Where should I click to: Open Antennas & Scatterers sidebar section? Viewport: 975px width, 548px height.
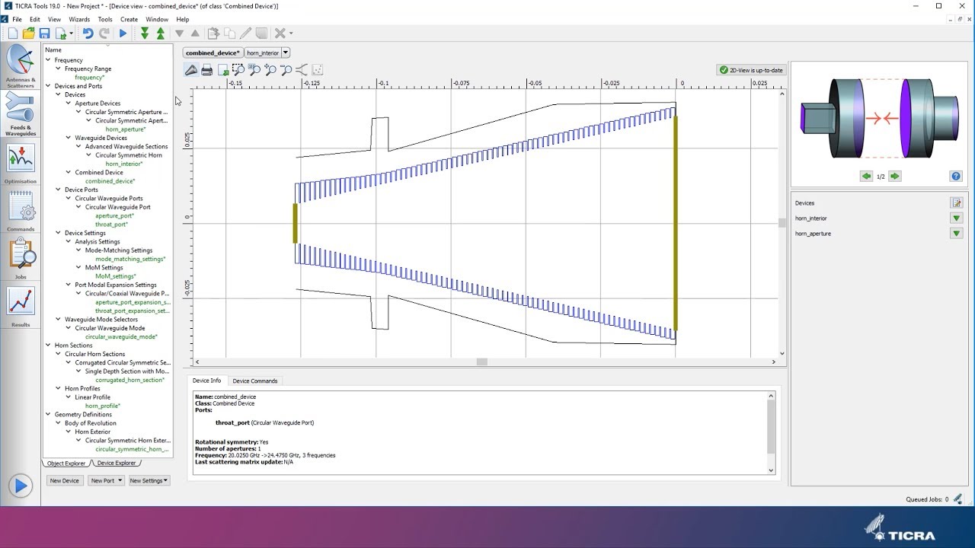point(21,66)
